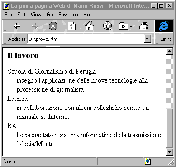Click the text 'Media/Mente'
Viewport: 176px width, 167px height.
point(35,144)
